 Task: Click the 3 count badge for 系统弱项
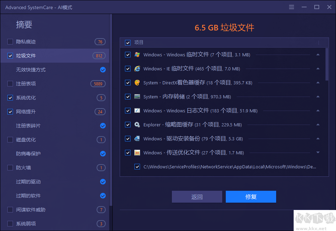pyautogui.click(x=101, y=224)
